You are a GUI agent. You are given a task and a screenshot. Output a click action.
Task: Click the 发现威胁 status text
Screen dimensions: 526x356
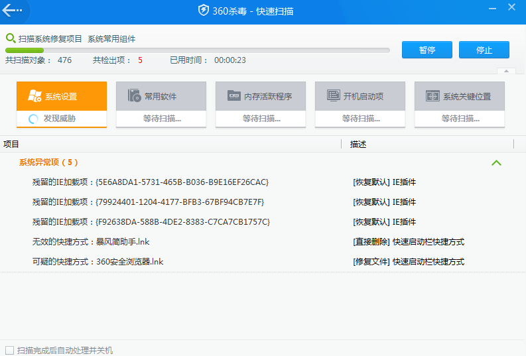(x=60, y=118)
